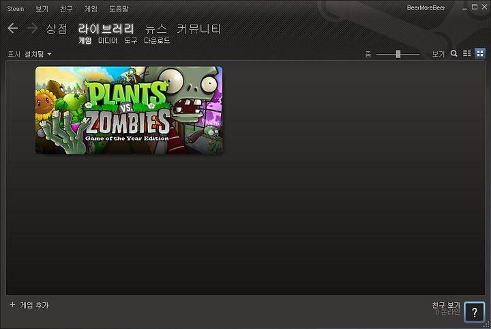This screenshot has width=491, height=329.
Task: Open the 게임 menu in menu bar
Action: pos(91,9)
